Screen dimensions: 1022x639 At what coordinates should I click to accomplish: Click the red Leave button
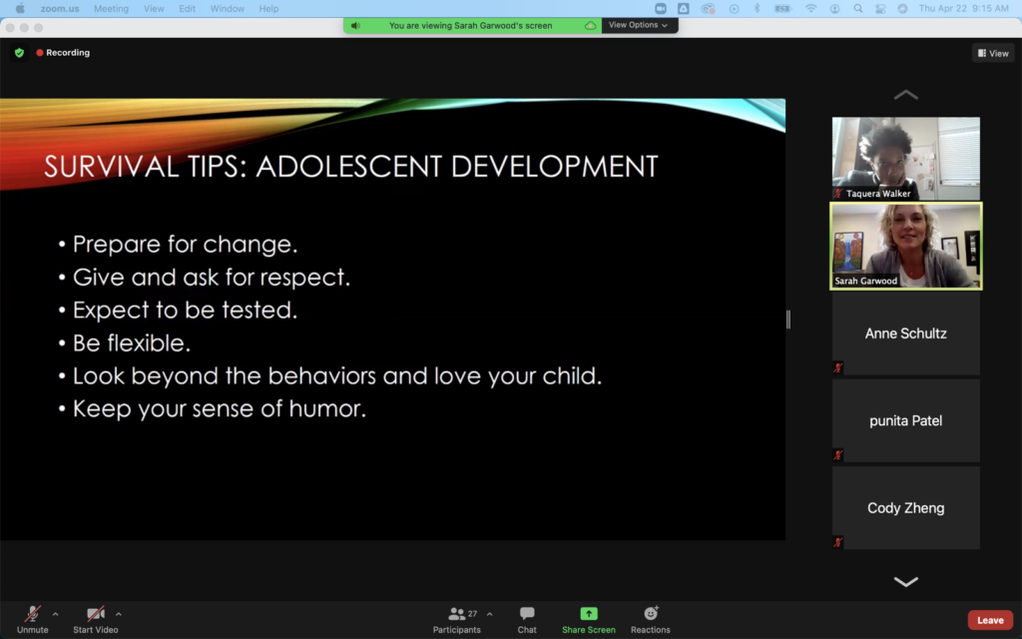[989, 620]
